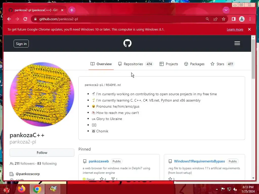Click the search magnifier in address bar
The image size is (259, 194).
(207, 19)
